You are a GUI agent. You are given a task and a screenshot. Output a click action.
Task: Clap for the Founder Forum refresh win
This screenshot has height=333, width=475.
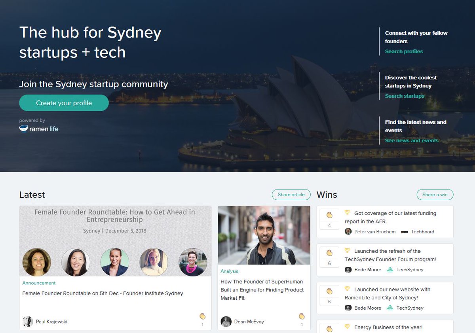(x=329, y=254)
